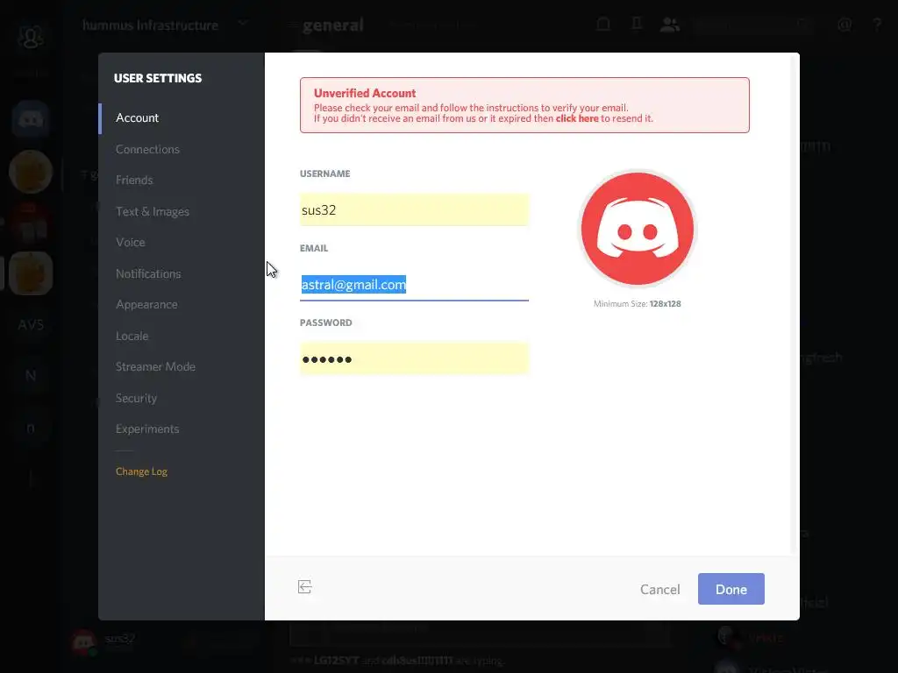The image size is (898, 673).
Task: Toggle the member list icon in dimmed header
Action: 669,25
